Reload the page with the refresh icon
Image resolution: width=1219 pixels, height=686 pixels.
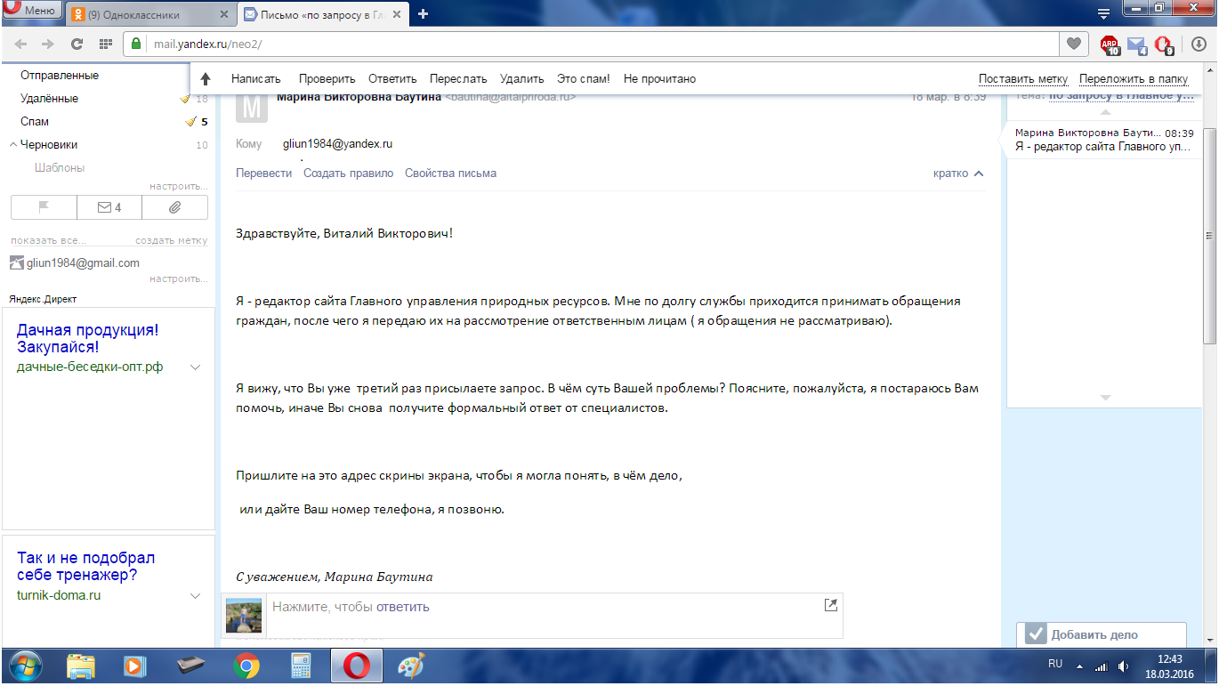[77, 44]
